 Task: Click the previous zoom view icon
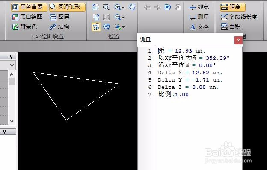106,27
